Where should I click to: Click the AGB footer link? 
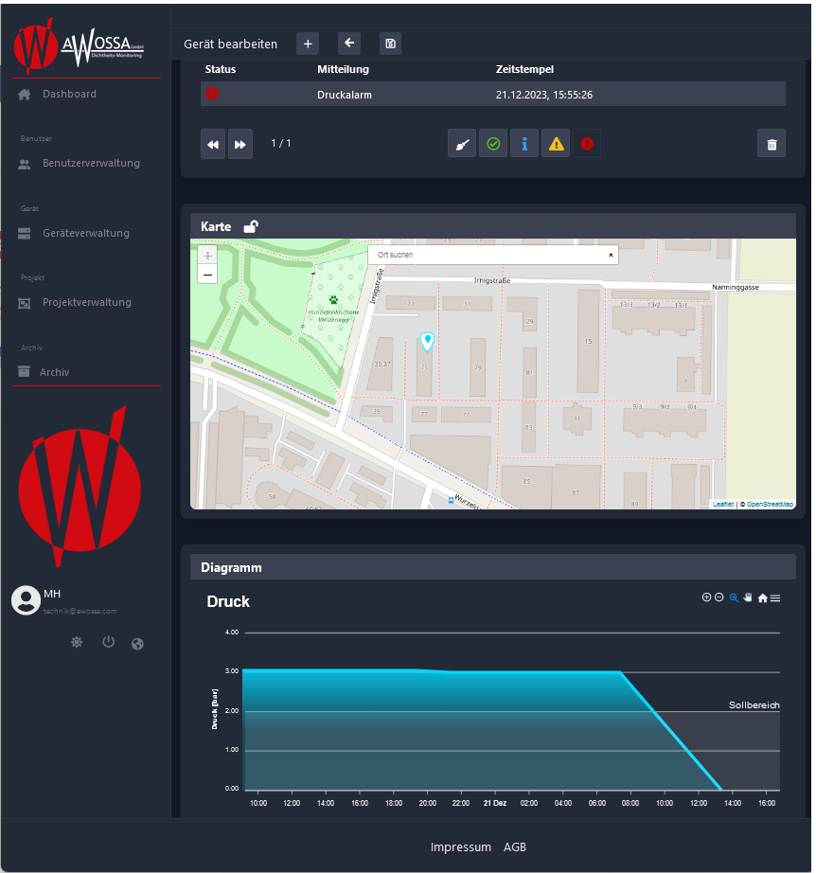click(515, 847)
